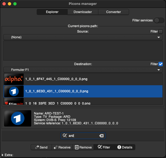Select the Flimmit picon thumbnail row
The width and height of the screenshot is (166, 158).
[x=14, y=101]
